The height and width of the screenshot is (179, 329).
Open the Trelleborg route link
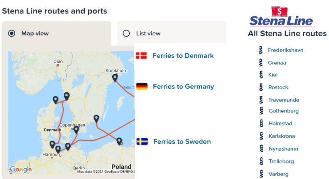coord(281,161)
